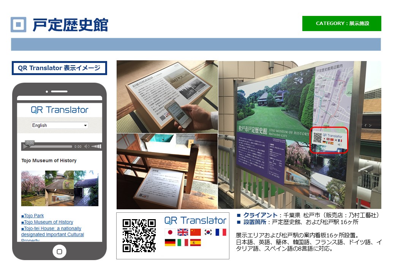Click the large QR code image

pos(139,235)
